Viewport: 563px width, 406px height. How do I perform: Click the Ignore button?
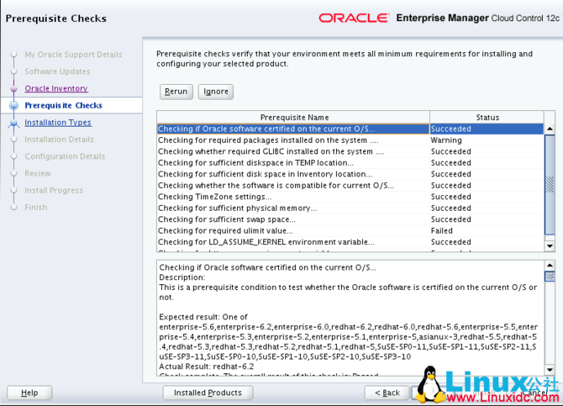216,92
